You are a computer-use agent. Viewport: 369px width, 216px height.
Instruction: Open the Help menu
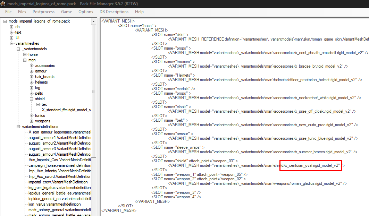coord(139,12)
